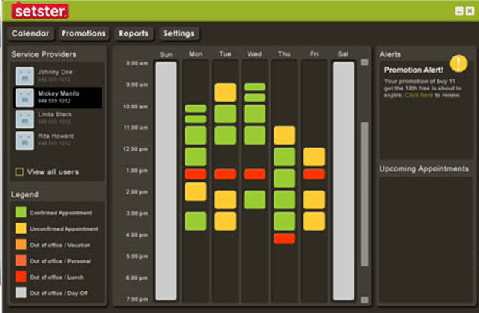Switch to the Promotions tab
This screenshot has height=313, width=479.
click(84, 33)
